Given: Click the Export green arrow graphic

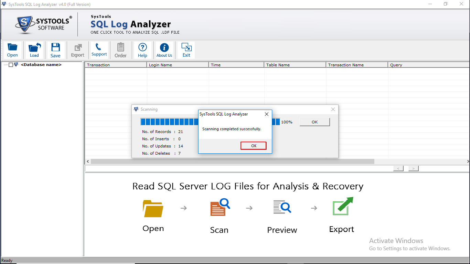Looking at the screenshot, I should coord(343,206).
